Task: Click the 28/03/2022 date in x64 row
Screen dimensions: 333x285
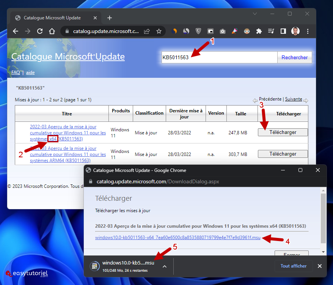Action: click(179, 132)
